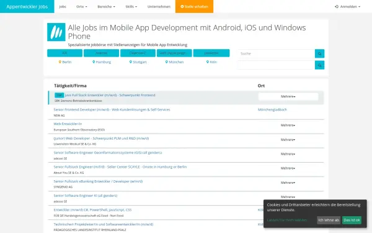Expand Mehrere dropdown for Geoinformationssysteme row
This screenshot has height=233, width=372.
pyautogui.click(x=288, y=154)
